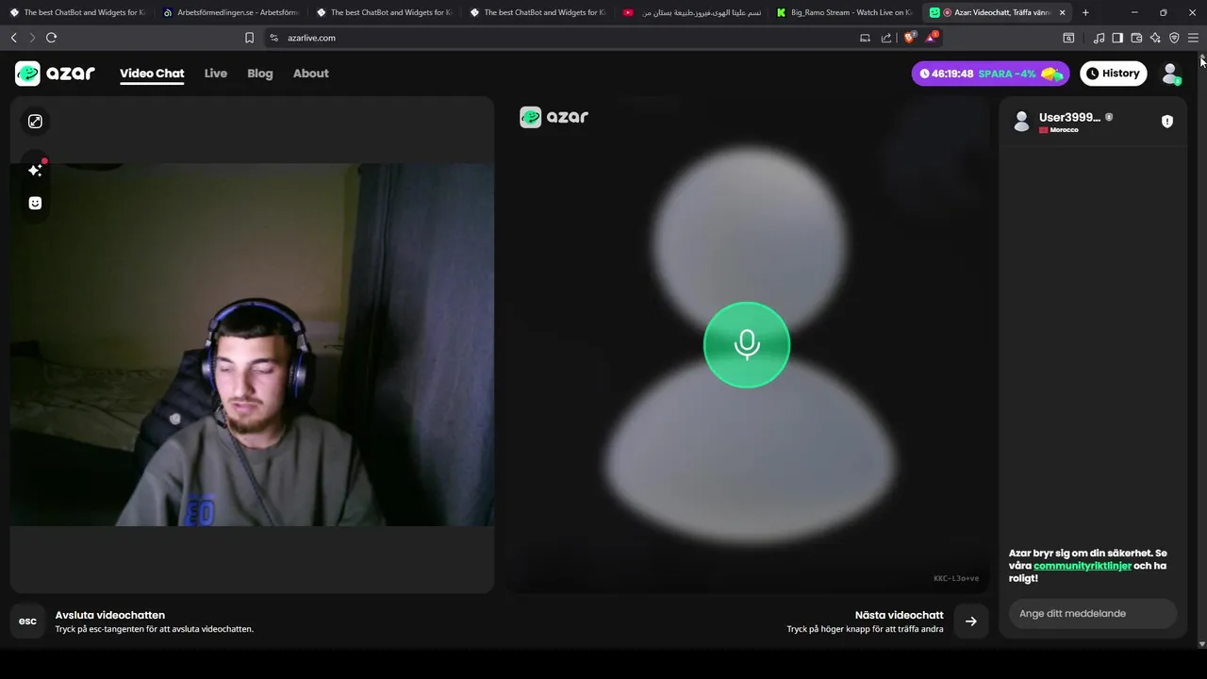The height and width of the screenshot is (679, 1207).
Task: Open the Brave Rewards triangle icon
Action: (932, 38)
